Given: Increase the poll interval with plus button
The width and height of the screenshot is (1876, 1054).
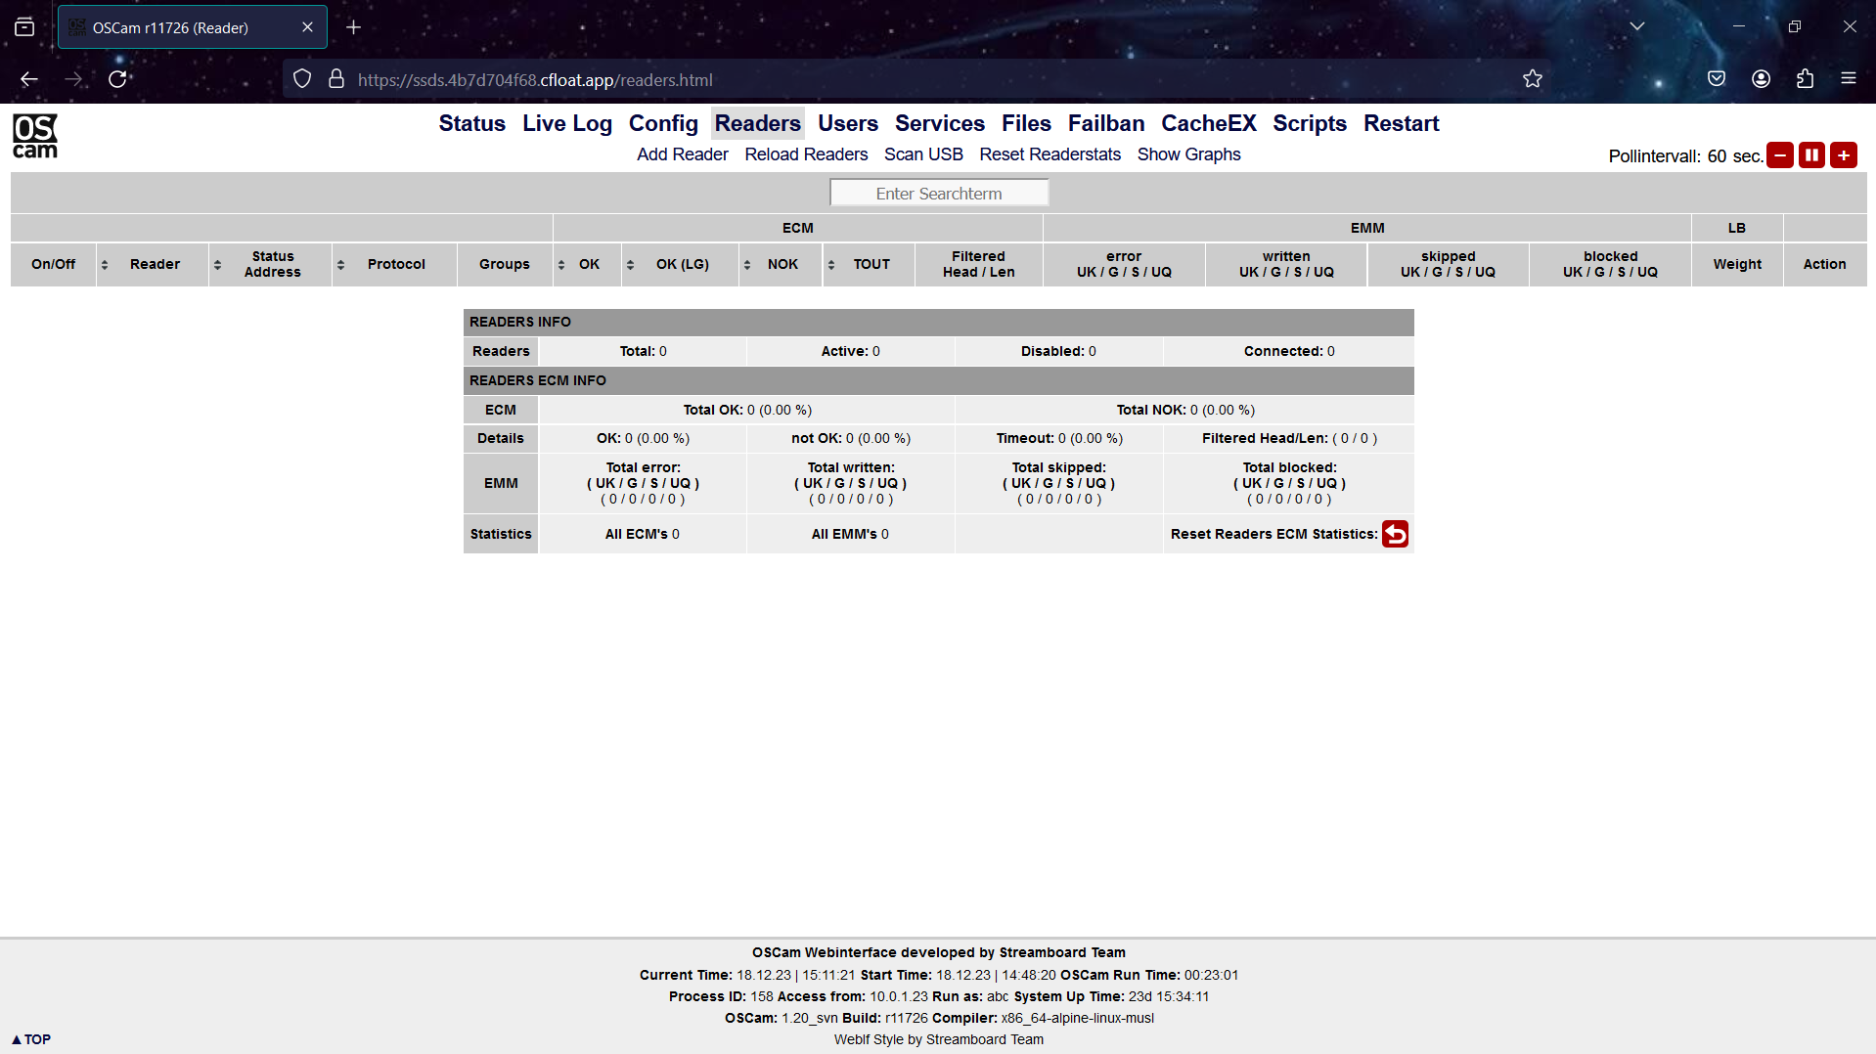Looking at the screenshot, I should pos(1844,155).
